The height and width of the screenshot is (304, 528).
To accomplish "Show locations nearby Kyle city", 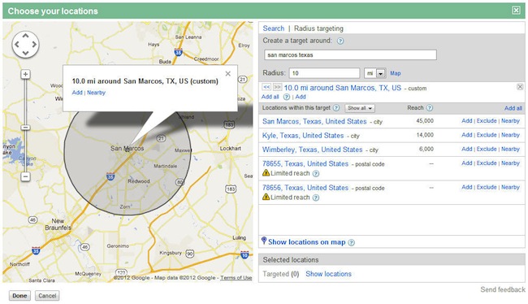I will pyautogui.click(x=510, y=135).
